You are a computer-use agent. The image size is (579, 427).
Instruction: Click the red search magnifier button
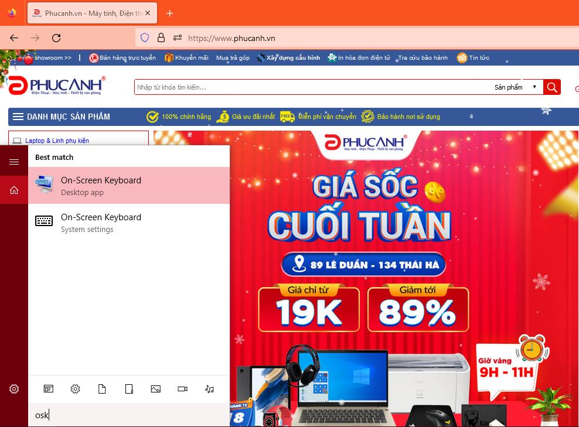tap(551, 87)
